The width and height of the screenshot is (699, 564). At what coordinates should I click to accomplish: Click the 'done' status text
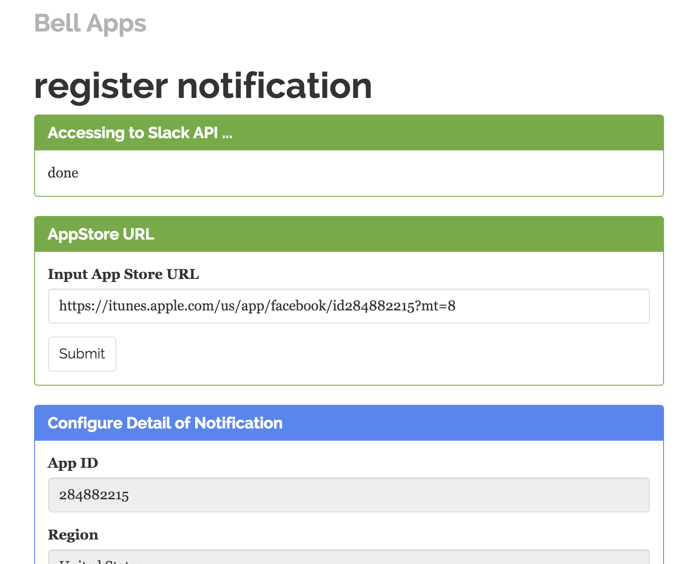tap(63, 173)
